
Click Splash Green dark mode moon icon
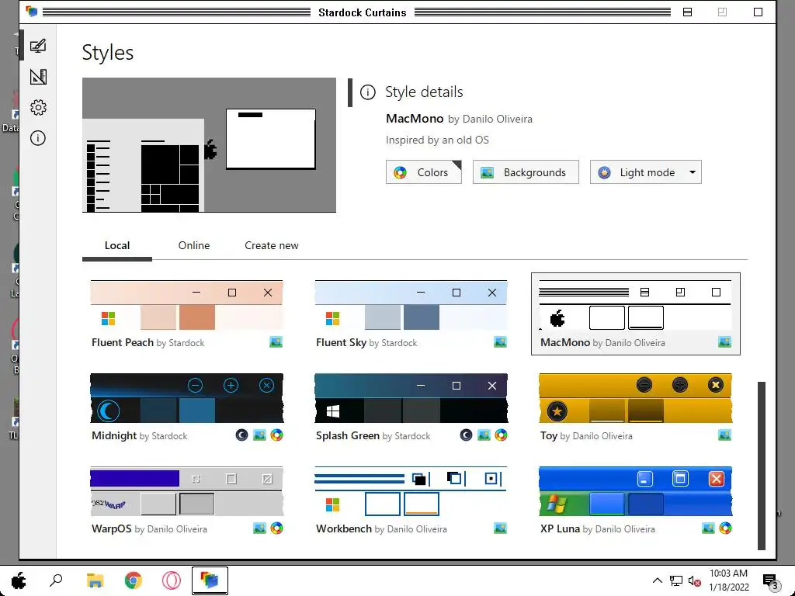466,435
